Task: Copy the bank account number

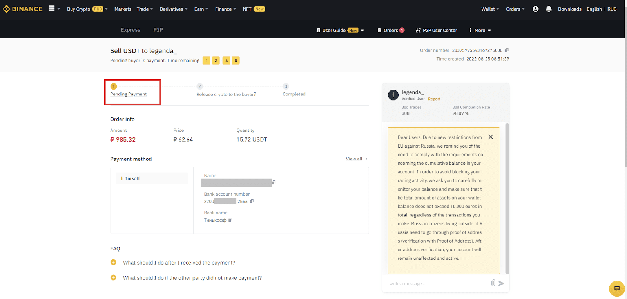Action: pyautogui.click(x=252, y=201)
